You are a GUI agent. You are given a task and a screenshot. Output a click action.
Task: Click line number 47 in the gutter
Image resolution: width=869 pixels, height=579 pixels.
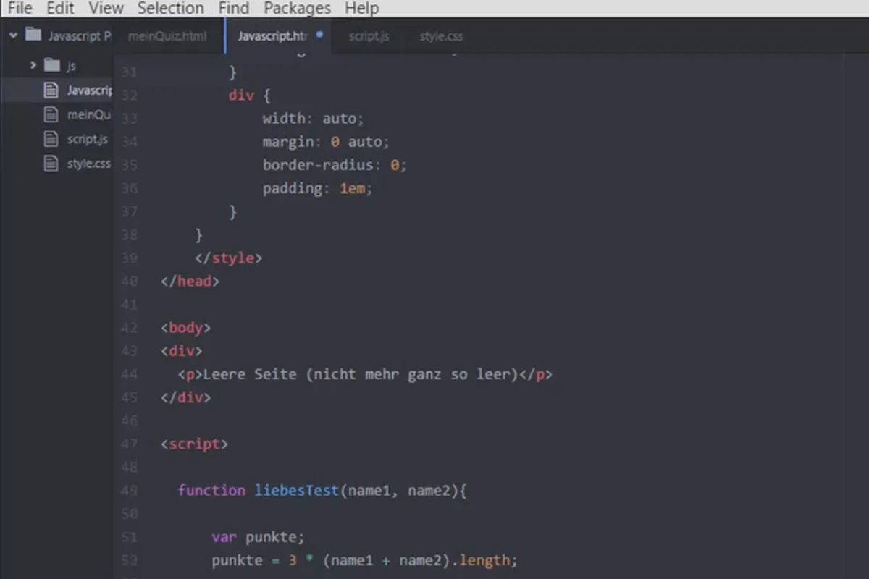pos(129,444)
